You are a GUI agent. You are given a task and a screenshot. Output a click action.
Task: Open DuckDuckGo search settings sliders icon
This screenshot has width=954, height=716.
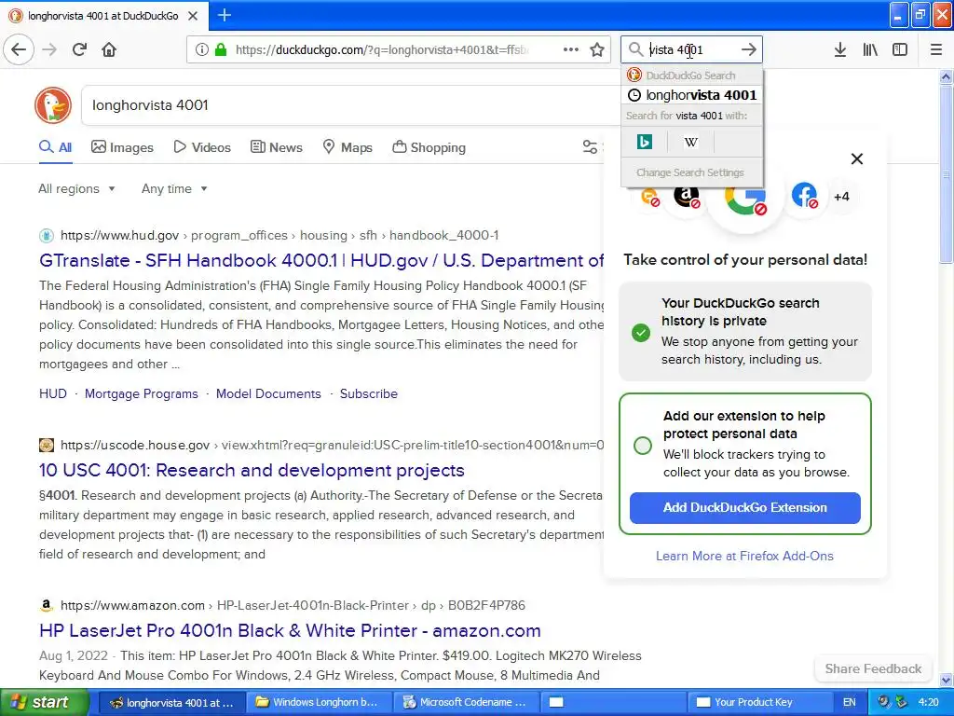click(590, 146)
